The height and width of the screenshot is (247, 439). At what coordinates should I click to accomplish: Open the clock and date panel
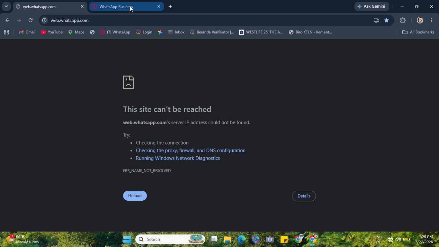424,239
